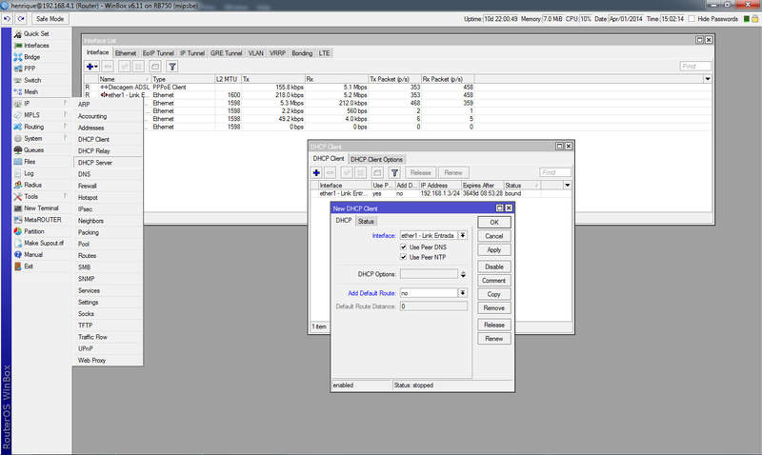Click the filter funnel icon in Interface List
The width and height of the screenshot is (762, 455).
click(x=171, y=67)
